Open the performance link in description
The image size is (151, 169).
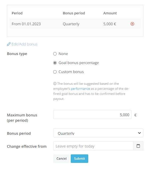point(80,89)
